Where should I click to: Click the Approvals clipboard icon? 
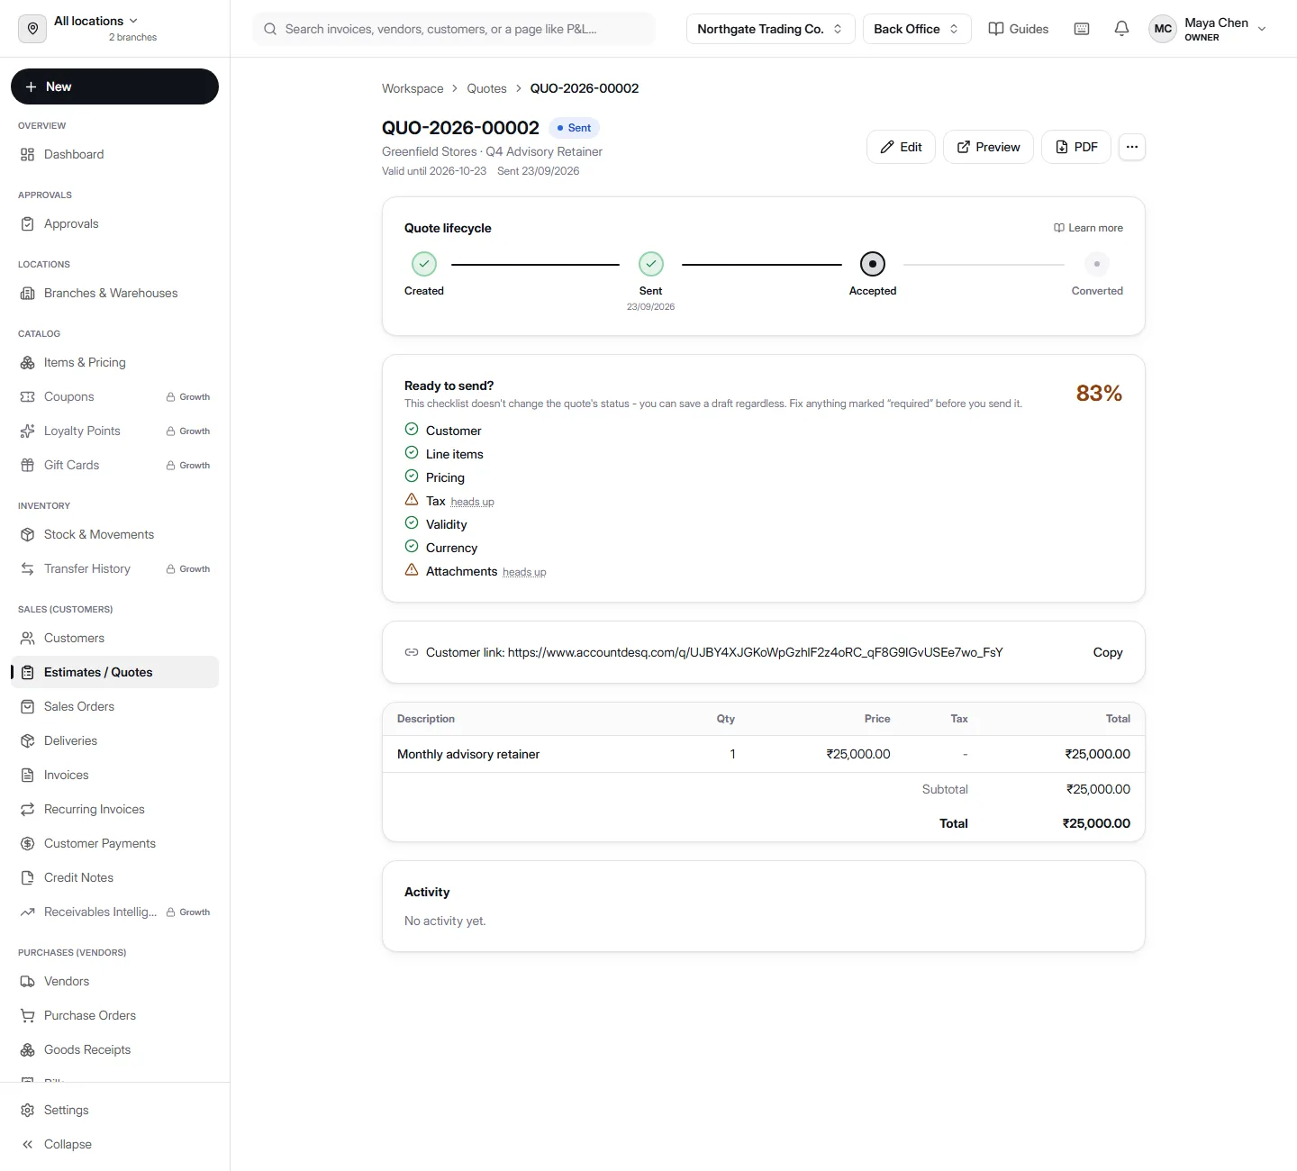coord(28,223)
